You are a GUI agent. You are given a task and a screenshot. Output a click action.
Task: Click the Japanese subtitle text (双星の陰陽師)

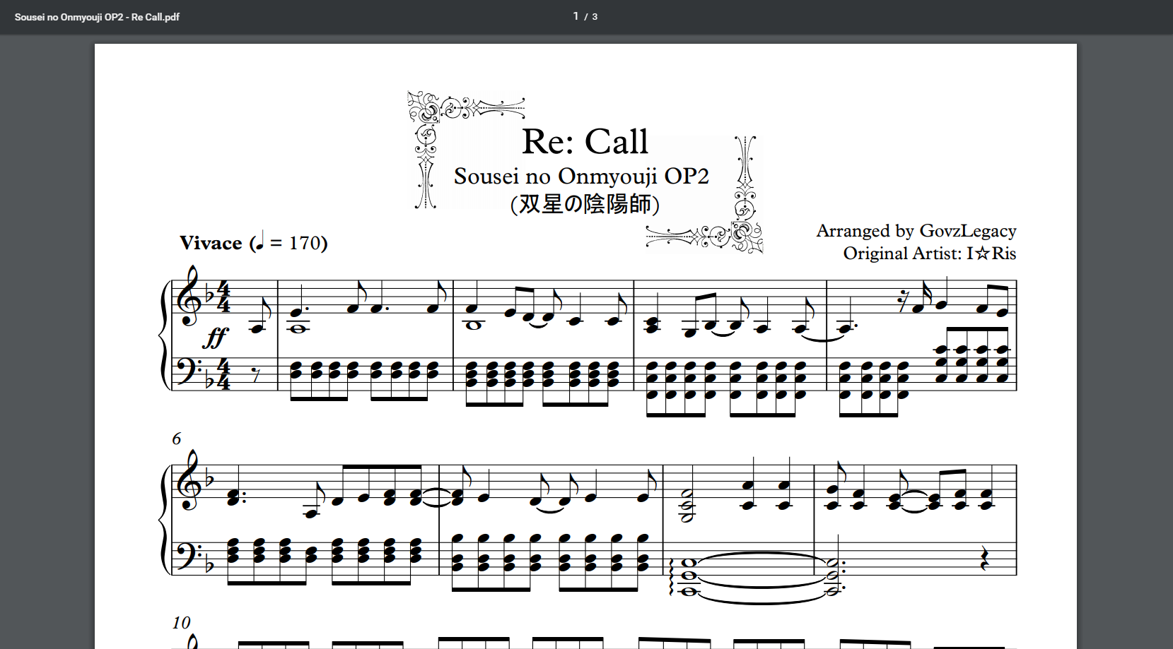tap(585, 204)
